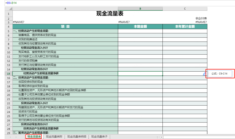Click the 现金流量表 title cell

pyautogui.click(x=110, y=14)
